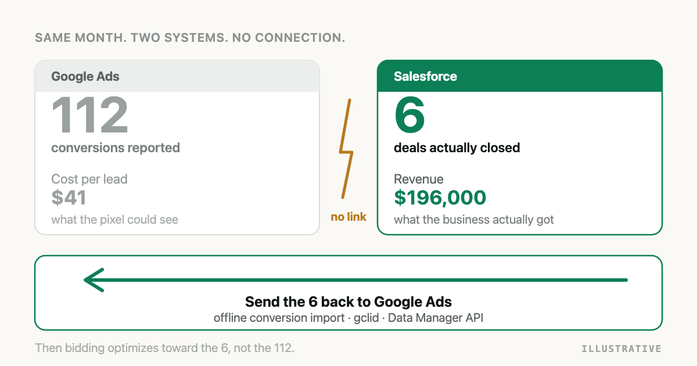Screen dimensions: 697x366
Task: Click 'Send the 6 back to Google Ads'
Action: 348,302
